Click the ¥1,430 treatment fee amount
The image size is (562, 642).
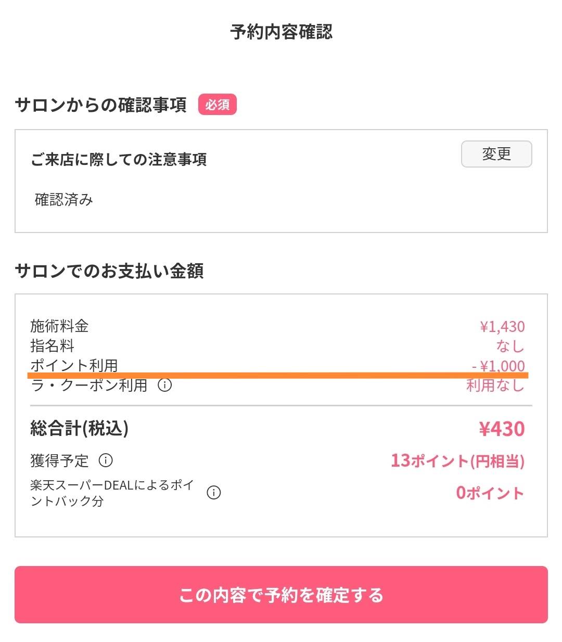pyautogui.click(x=502, y=327)
